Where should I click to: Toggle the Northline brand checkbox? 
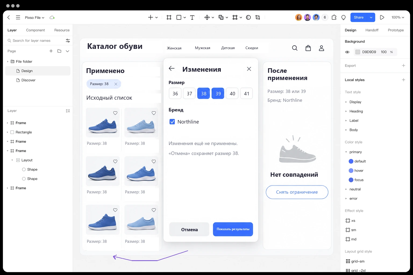(172, 122)
